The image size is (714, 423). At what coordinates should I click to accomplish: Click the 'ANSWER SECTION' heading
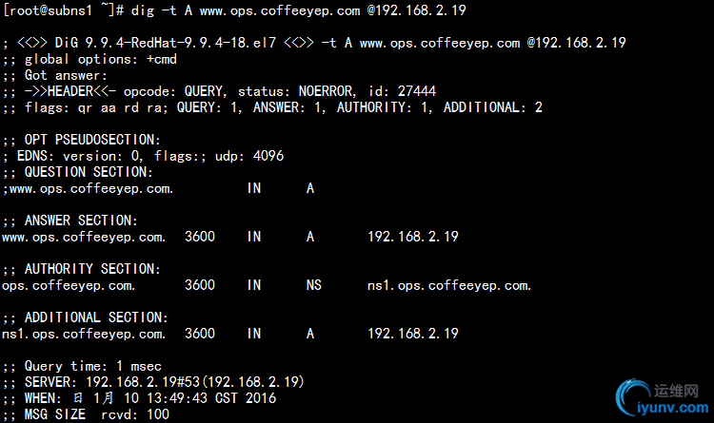[84, 221]
